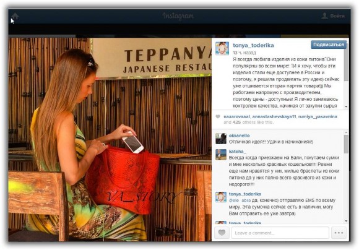
Task: Open the three dots options menu
Action: (x=339, y=233)
